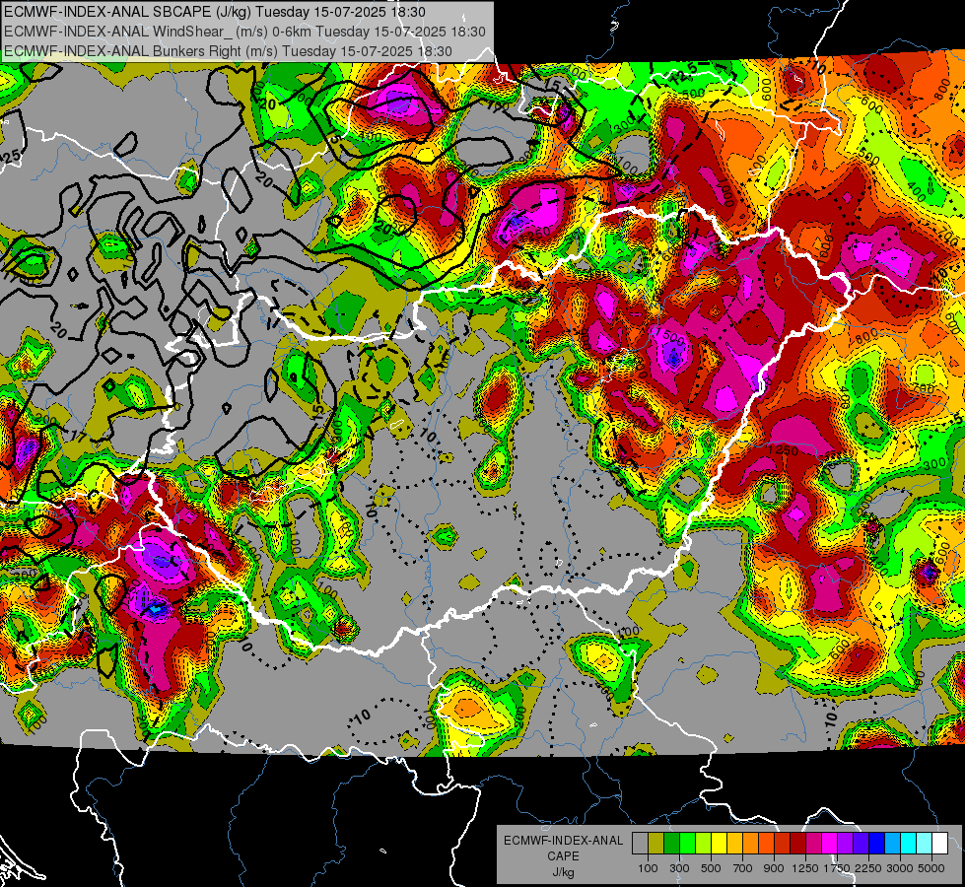Click the olive swatch in the CAPE legend
The image size is (965, 887).
coord(656,843)
